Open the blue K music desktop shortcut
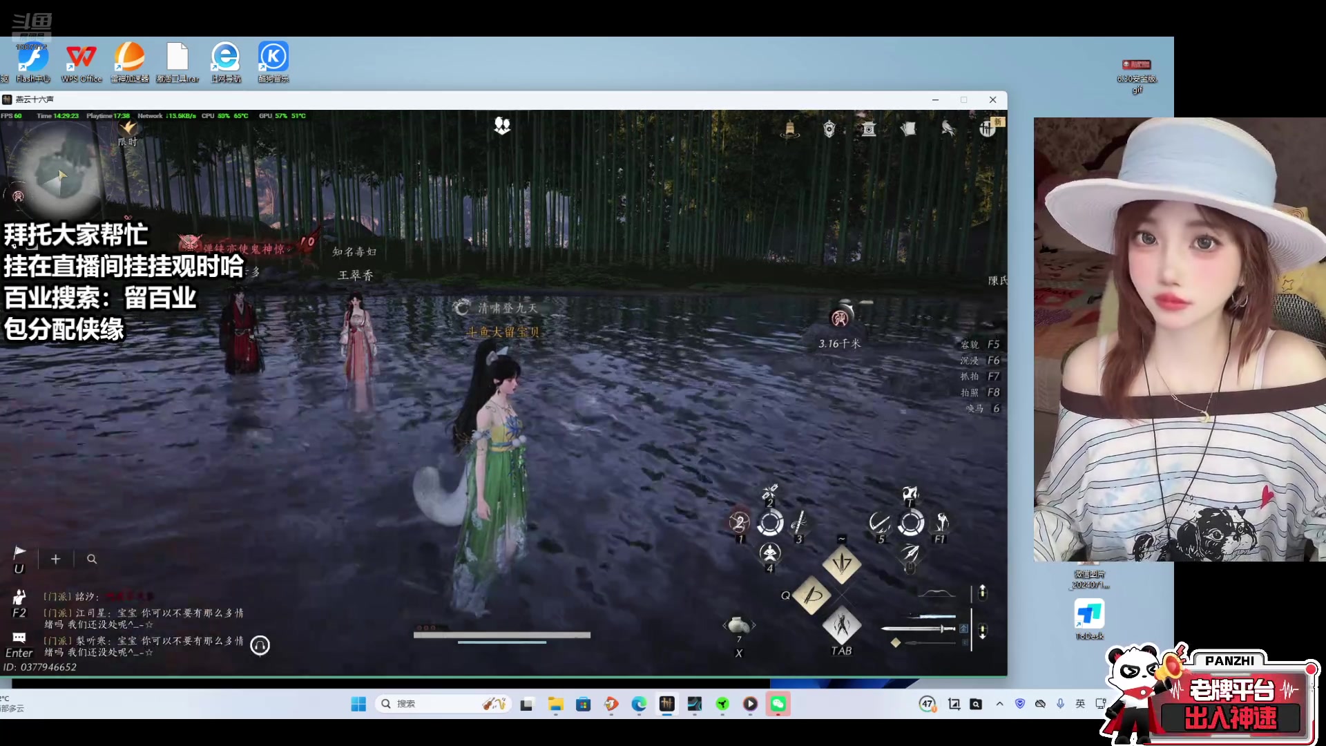The width and height of the screenshot is (1326, 746). coord(273,62)
